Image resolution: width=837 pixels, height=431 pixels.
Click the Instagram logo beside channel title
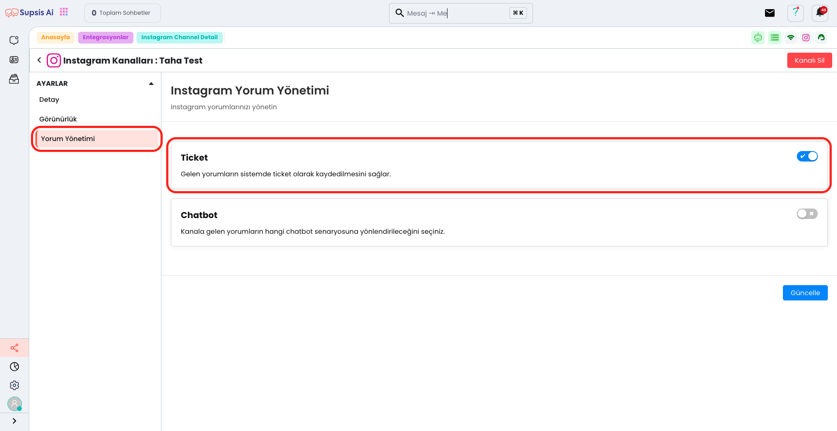(x=54, y=60)
